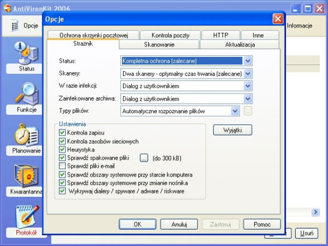Click the Anuluj button
The image size is (328, 246).
(x=179, y=224)
